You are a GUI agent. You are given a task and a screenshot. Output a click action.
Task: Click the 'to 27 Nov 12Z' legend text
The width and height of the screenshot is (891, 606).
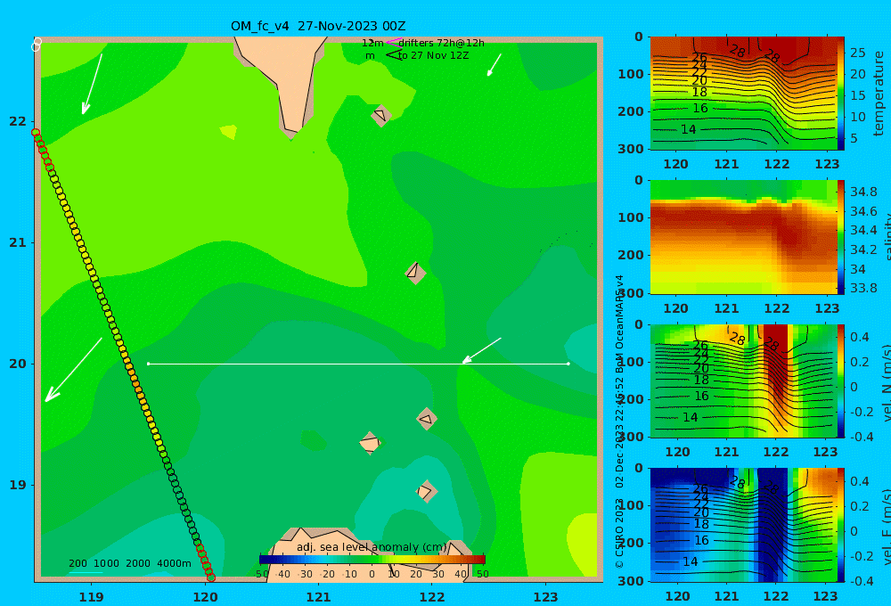433,55
